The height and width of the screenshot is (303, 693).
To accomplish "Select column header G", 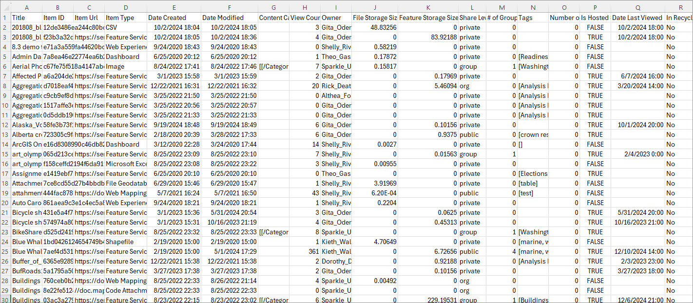I will point(273,7).
